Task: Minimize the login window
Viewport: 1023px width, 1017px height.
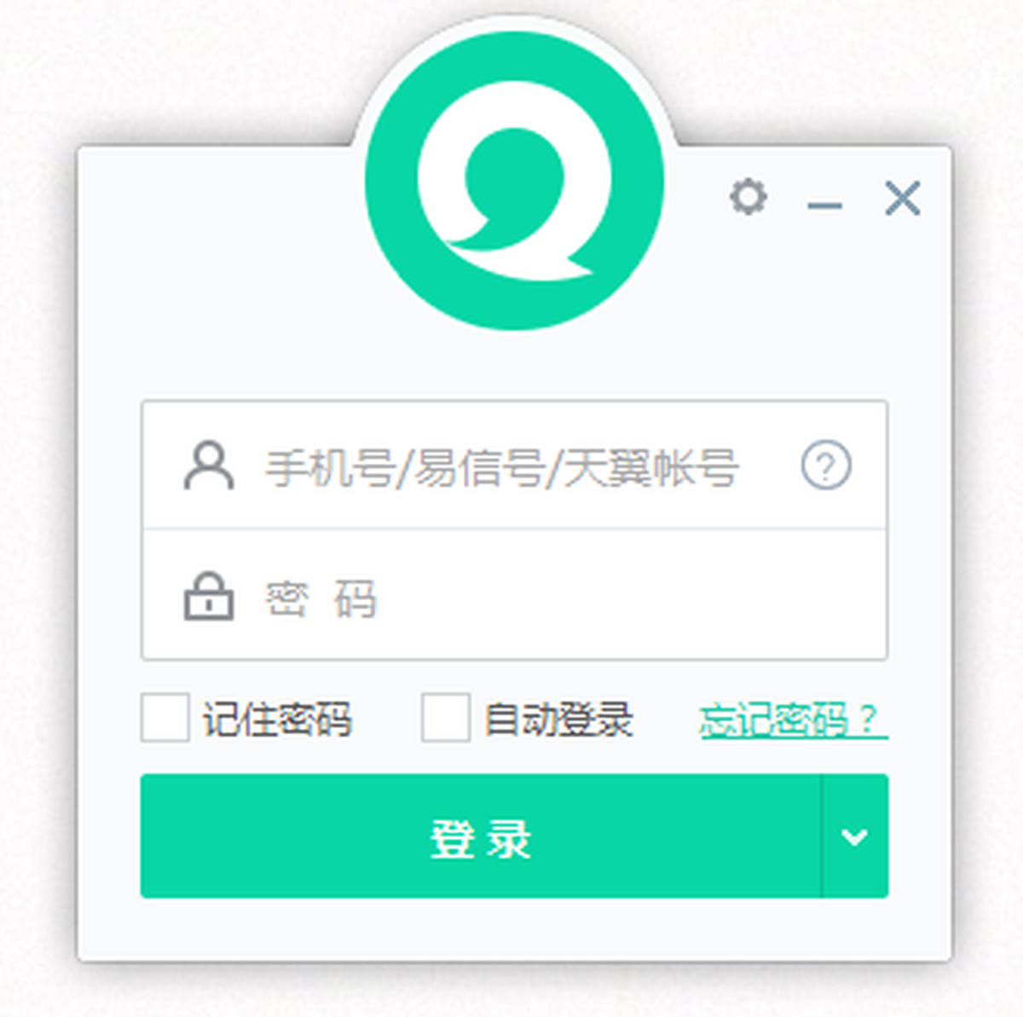Action: coord(824,205)
